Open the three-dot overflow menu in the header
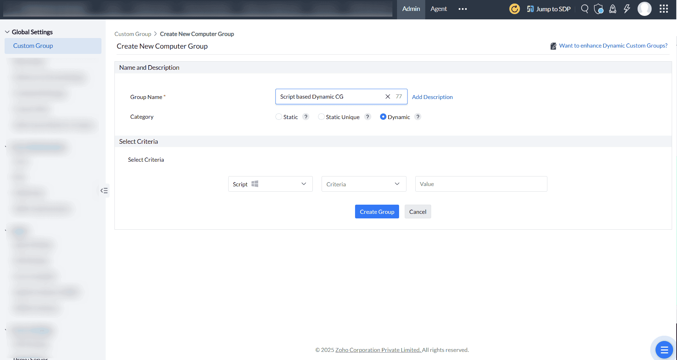The image size is (677, 360). pos(462,9)
